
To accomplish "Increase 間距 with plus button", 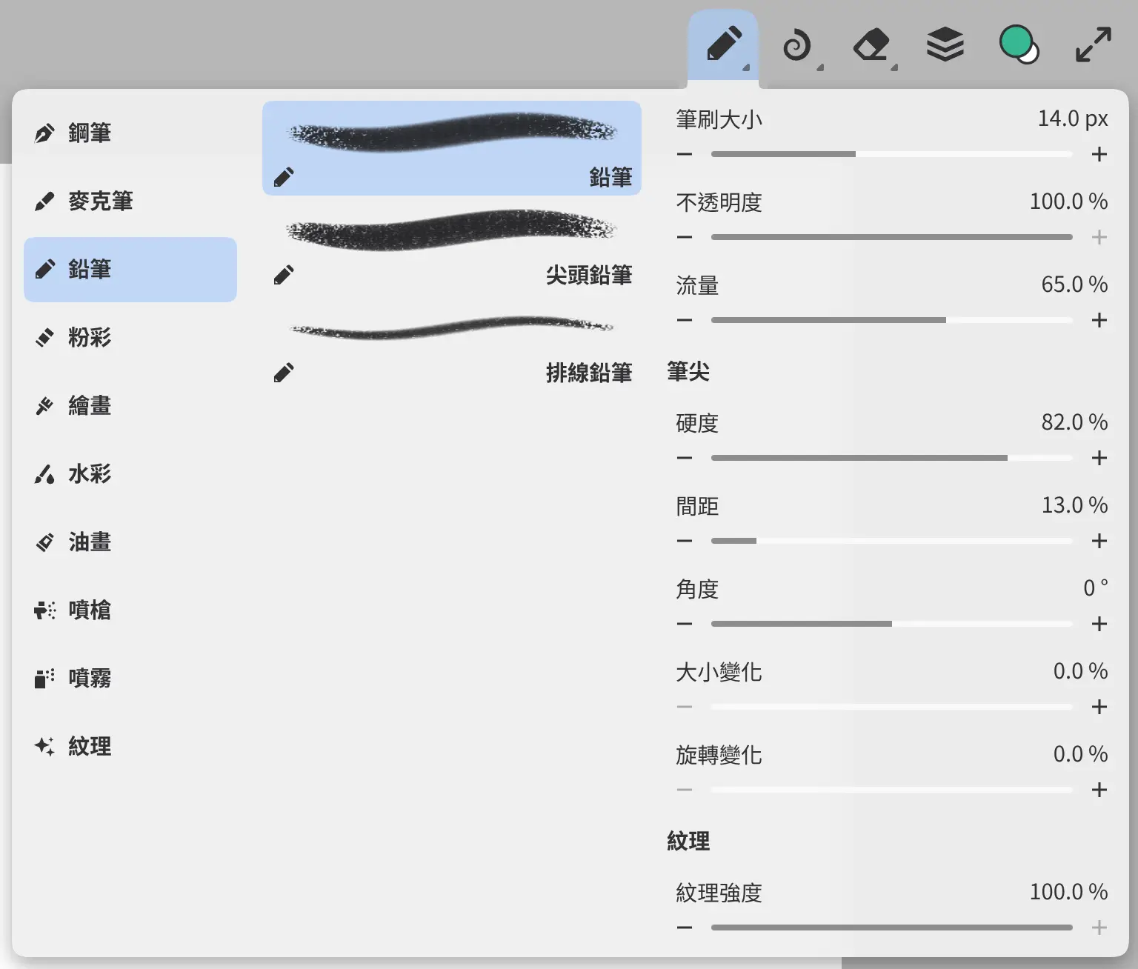I will (x=1099, y=541).
